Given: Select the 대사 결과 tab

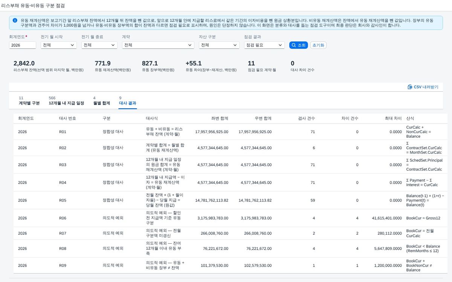Looking at the screenshot, I should [128, 101].
